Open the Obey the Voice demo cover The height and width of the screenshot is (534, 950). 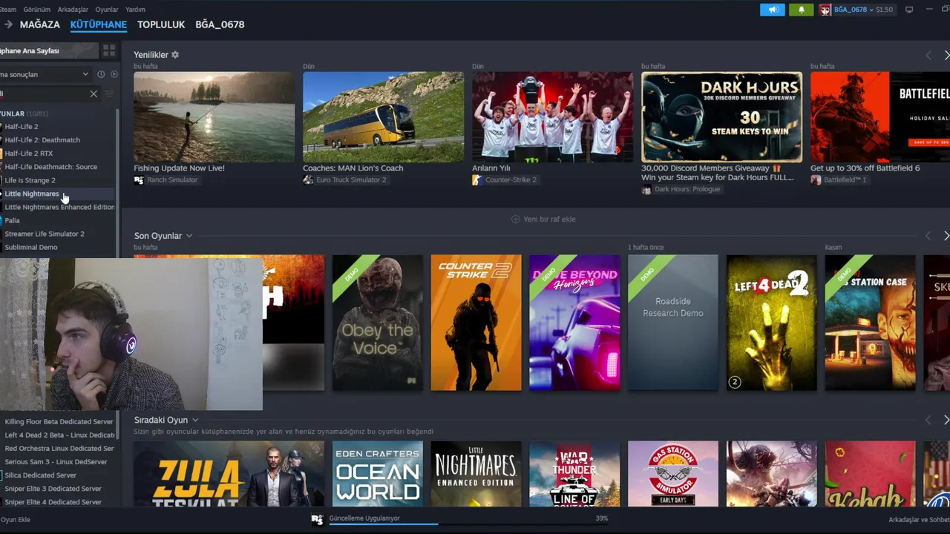pyautogui.click(x=377, y=323)
